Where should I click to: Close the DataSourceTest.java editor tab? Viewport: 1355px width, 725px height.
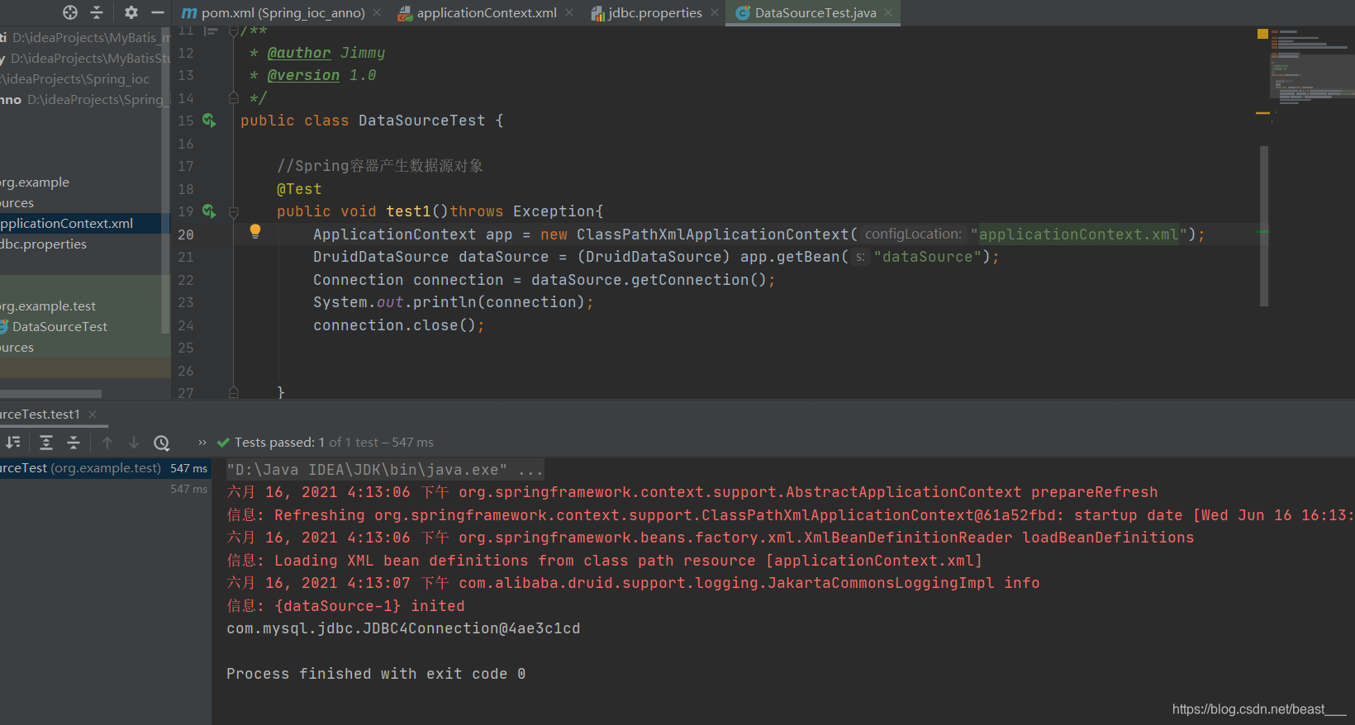[888, 12]
